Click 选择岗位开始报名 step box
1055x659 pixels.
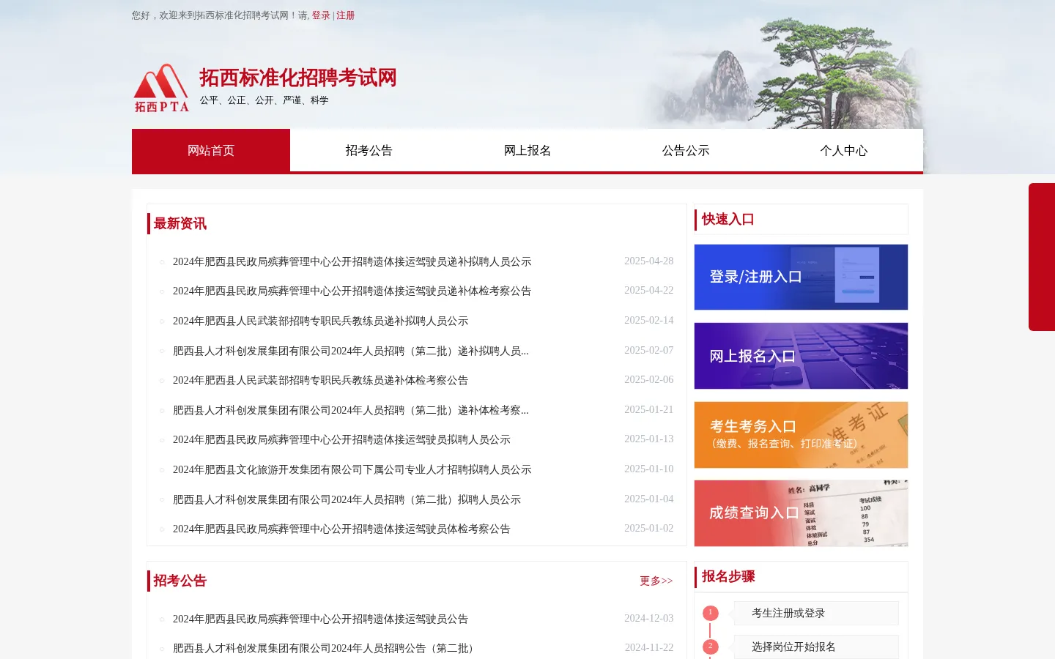pos(816,647)
